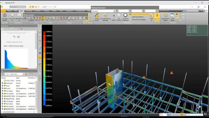This screenshot has width=209, height=118.
Task: Open the Standard picking parameters dropdown
Action: point(114,11)
